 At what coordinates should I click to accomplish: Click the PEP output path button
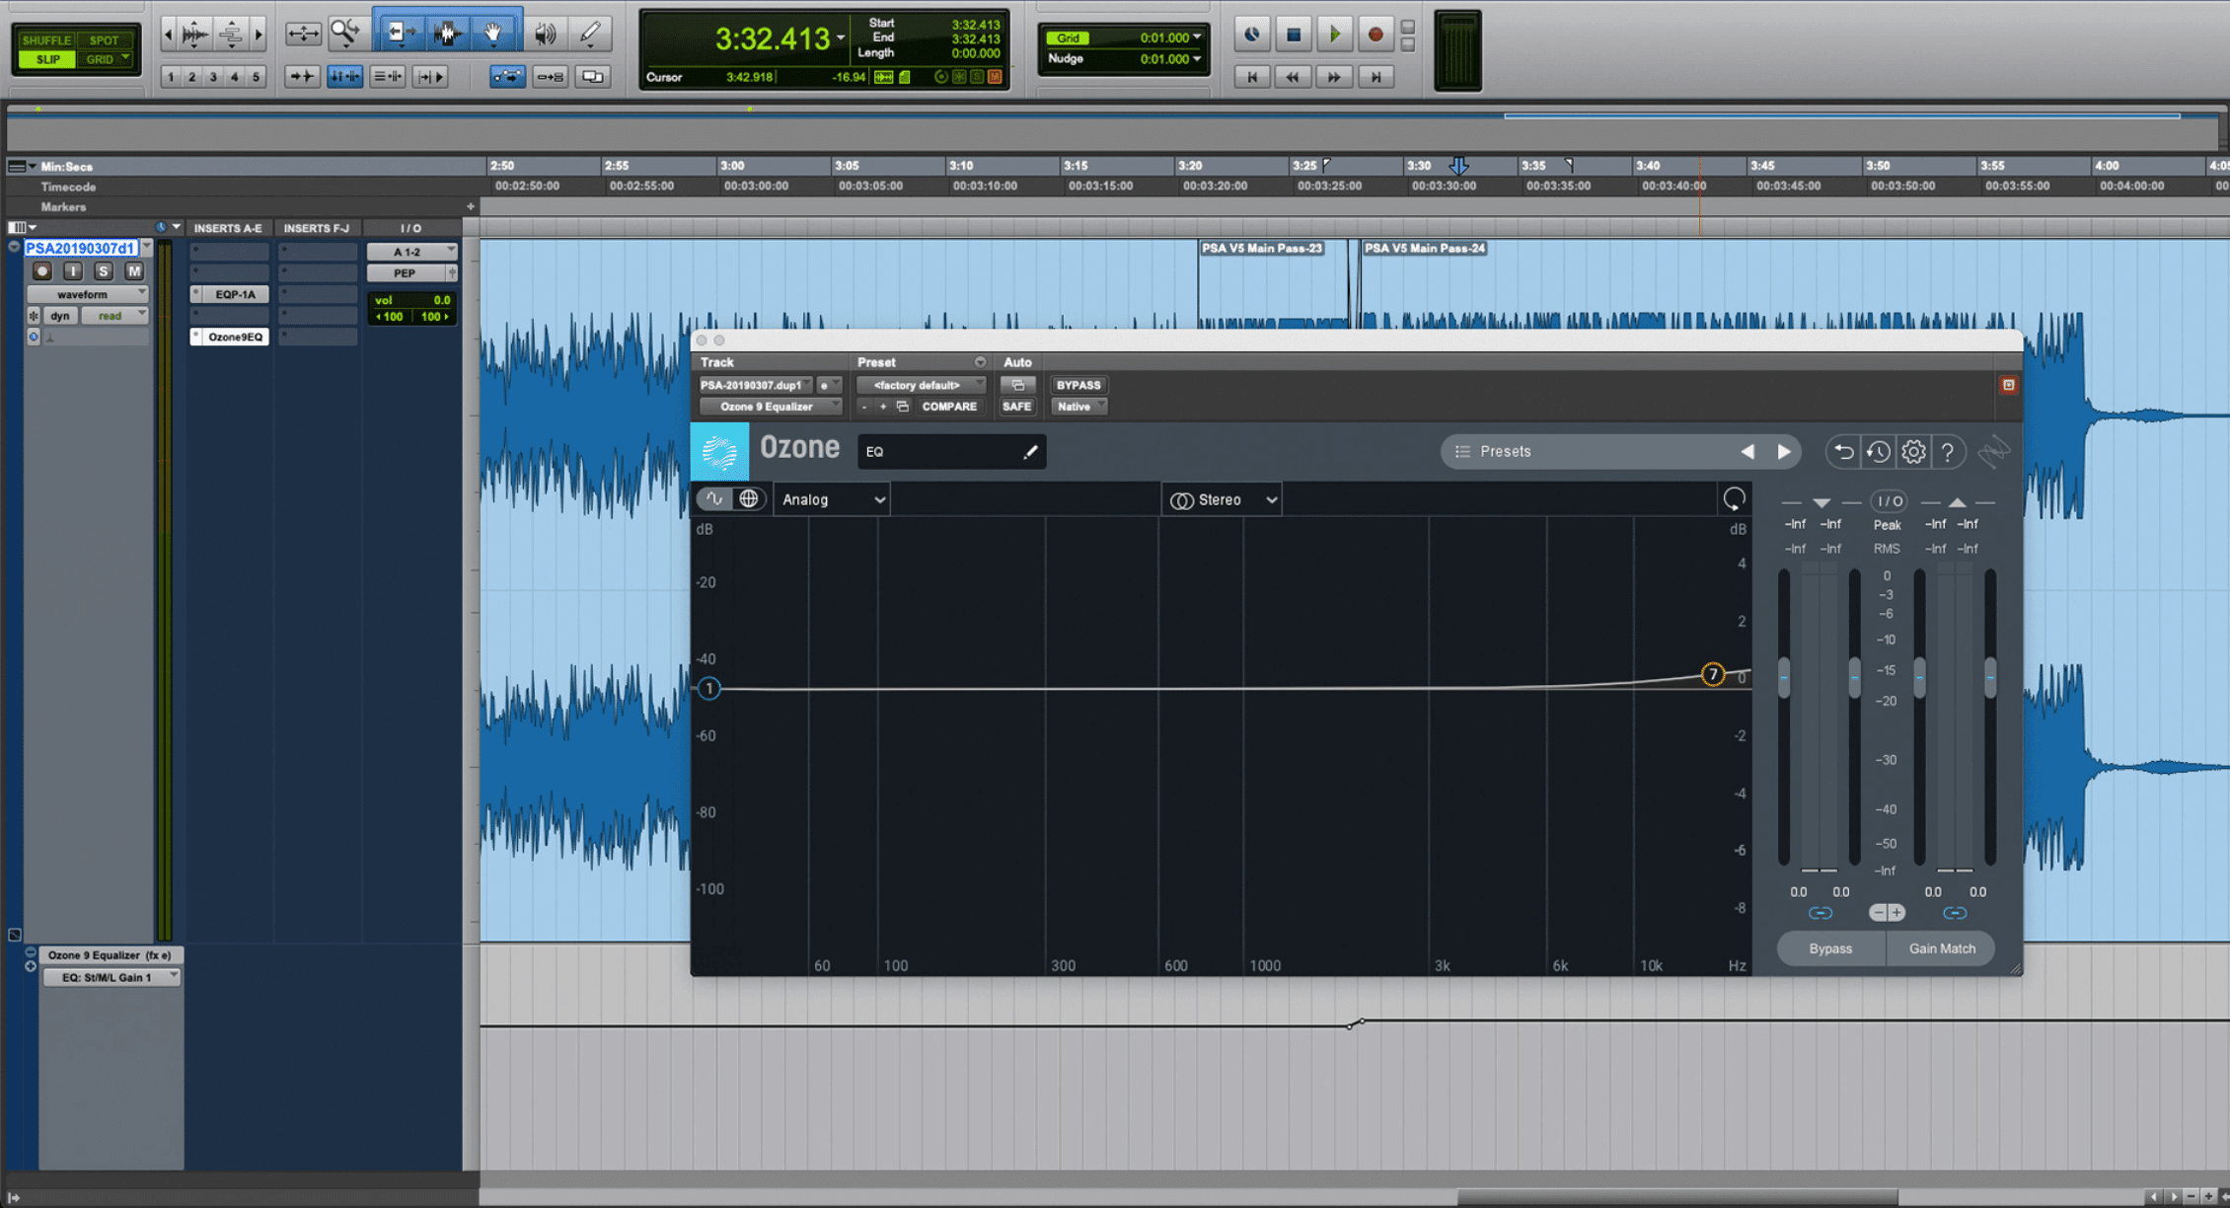406,273
